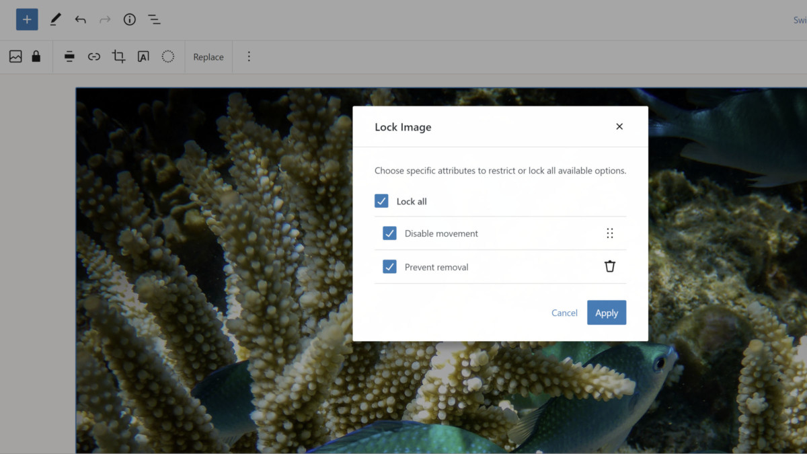Click the lock icon in the block toolbar

click(x=37, y=56)
